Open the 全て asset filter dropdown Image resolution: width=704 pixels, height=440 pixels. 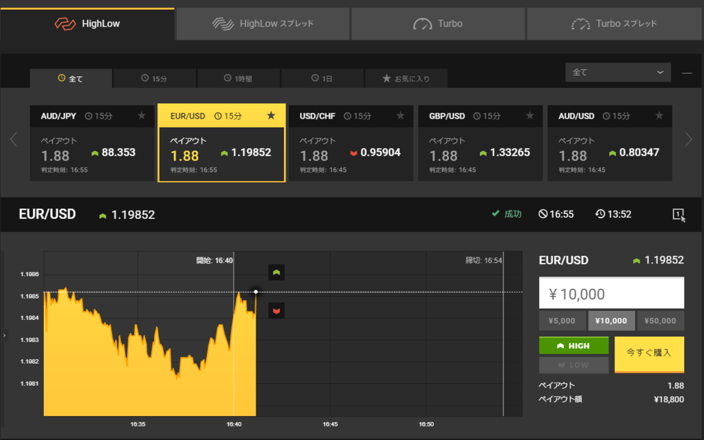(618, 72)
